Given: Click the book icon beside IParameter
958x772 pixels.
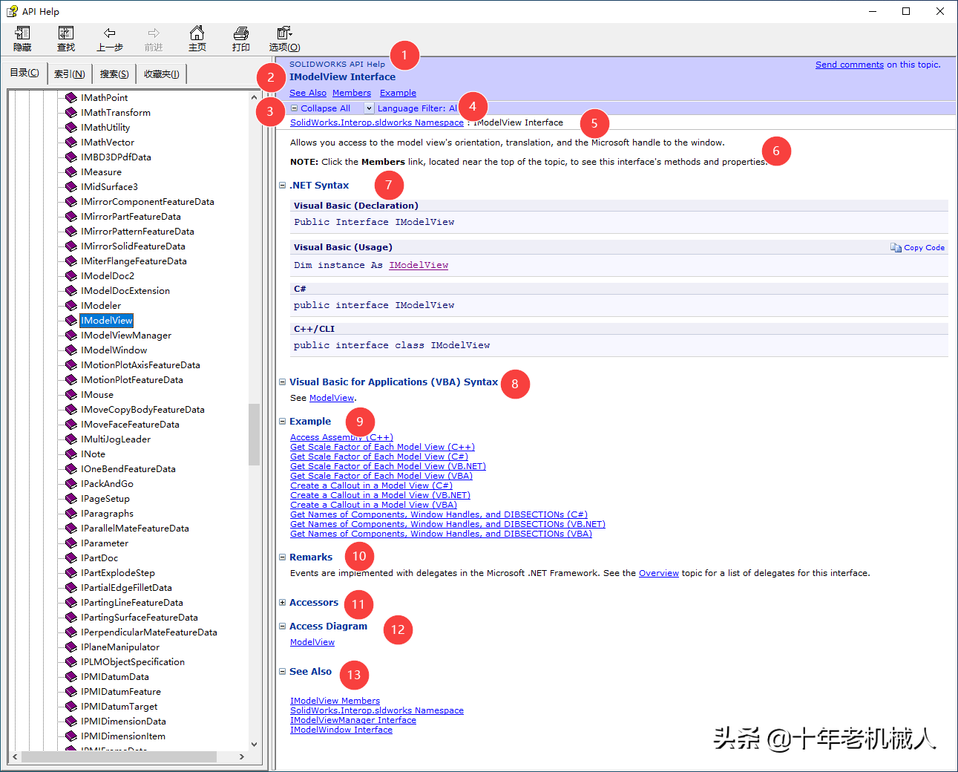Looking at the screenshot, I should [71, 543].
